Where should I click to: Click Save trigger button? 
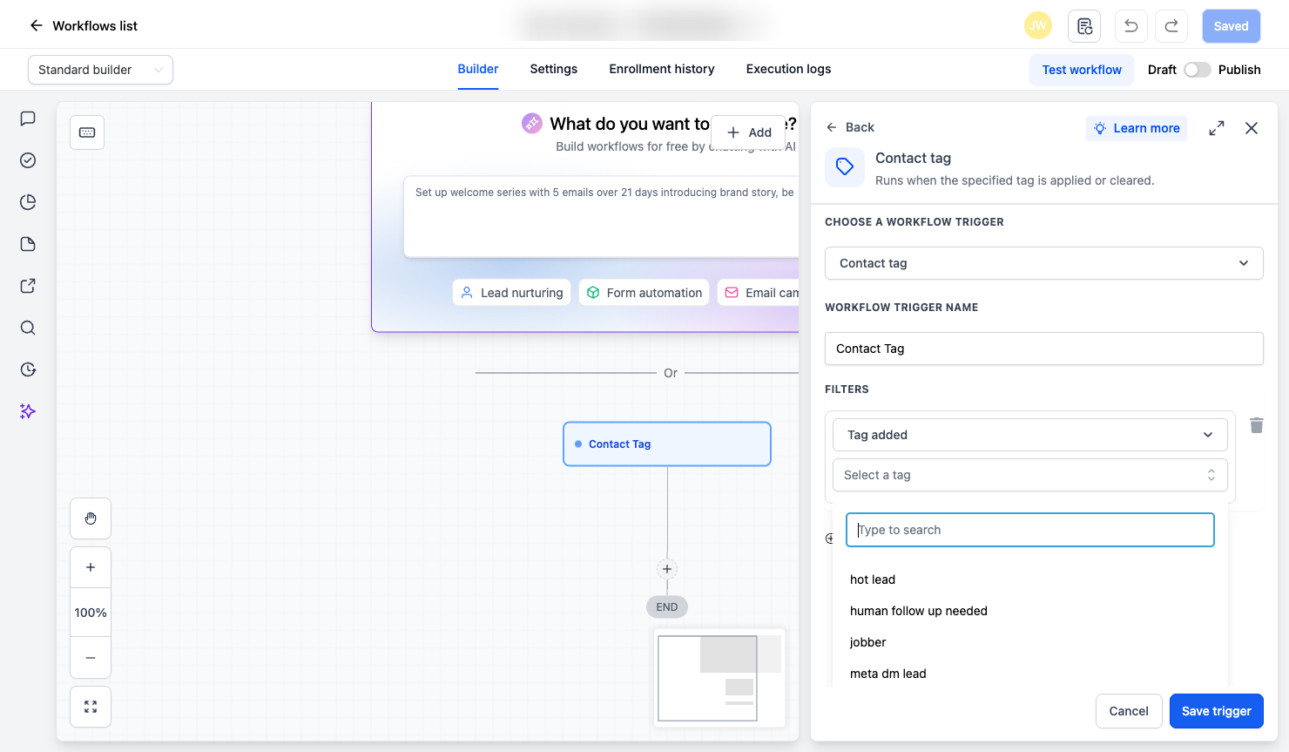click(1216, 711)
